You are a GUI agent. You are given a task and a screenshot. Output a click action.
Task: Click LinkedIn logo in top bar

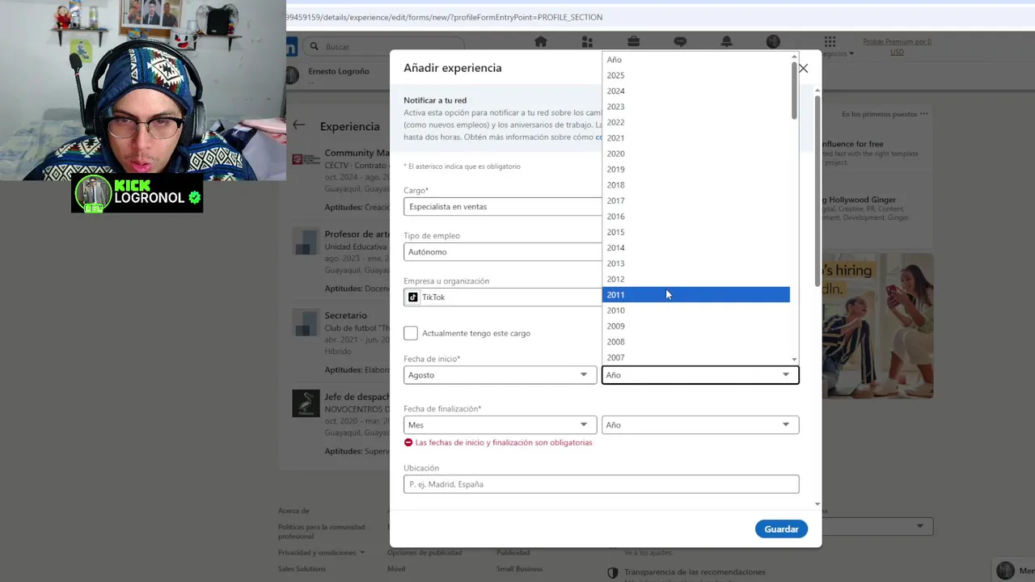pos(292,47)
